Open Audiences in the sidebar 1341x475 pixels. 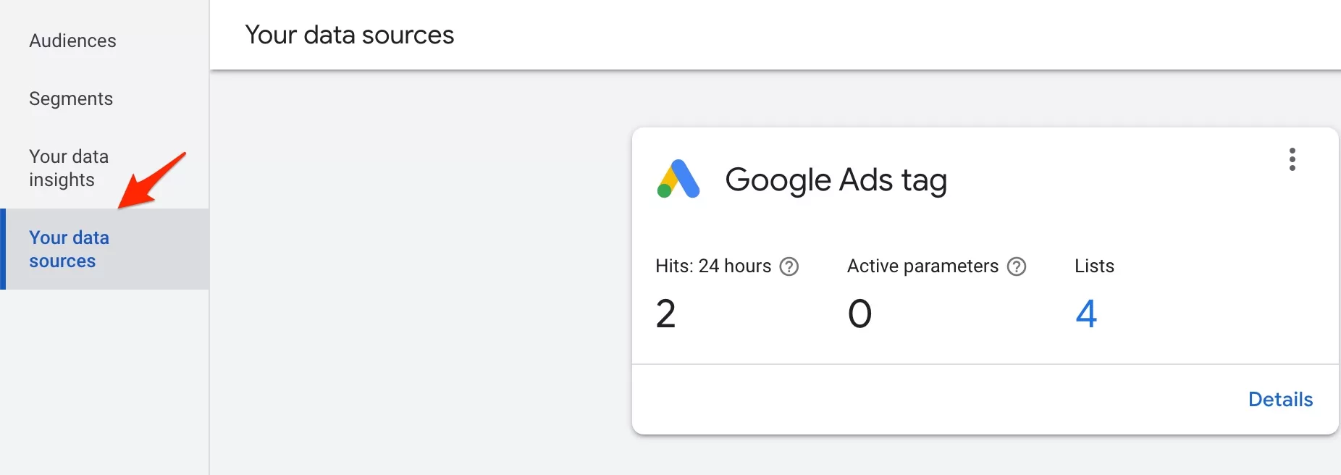pyautogui.click(x=72, y=41)
